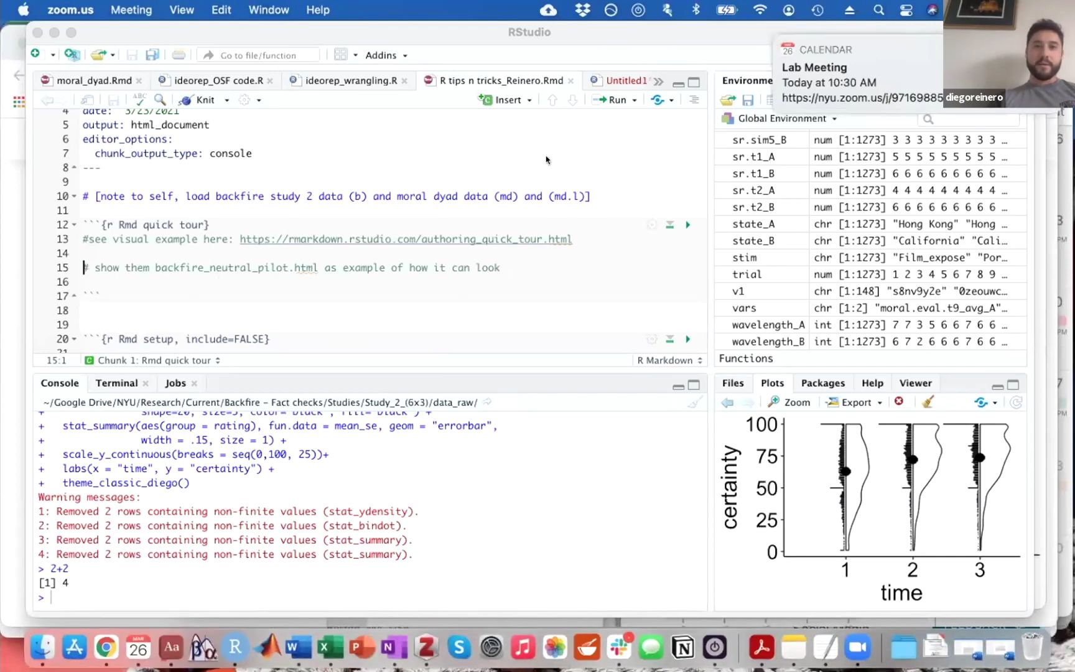Viewport: 1075px width, 672px height.
Task: Click the save workspace icon in Environment
Action: click(748, 100)
